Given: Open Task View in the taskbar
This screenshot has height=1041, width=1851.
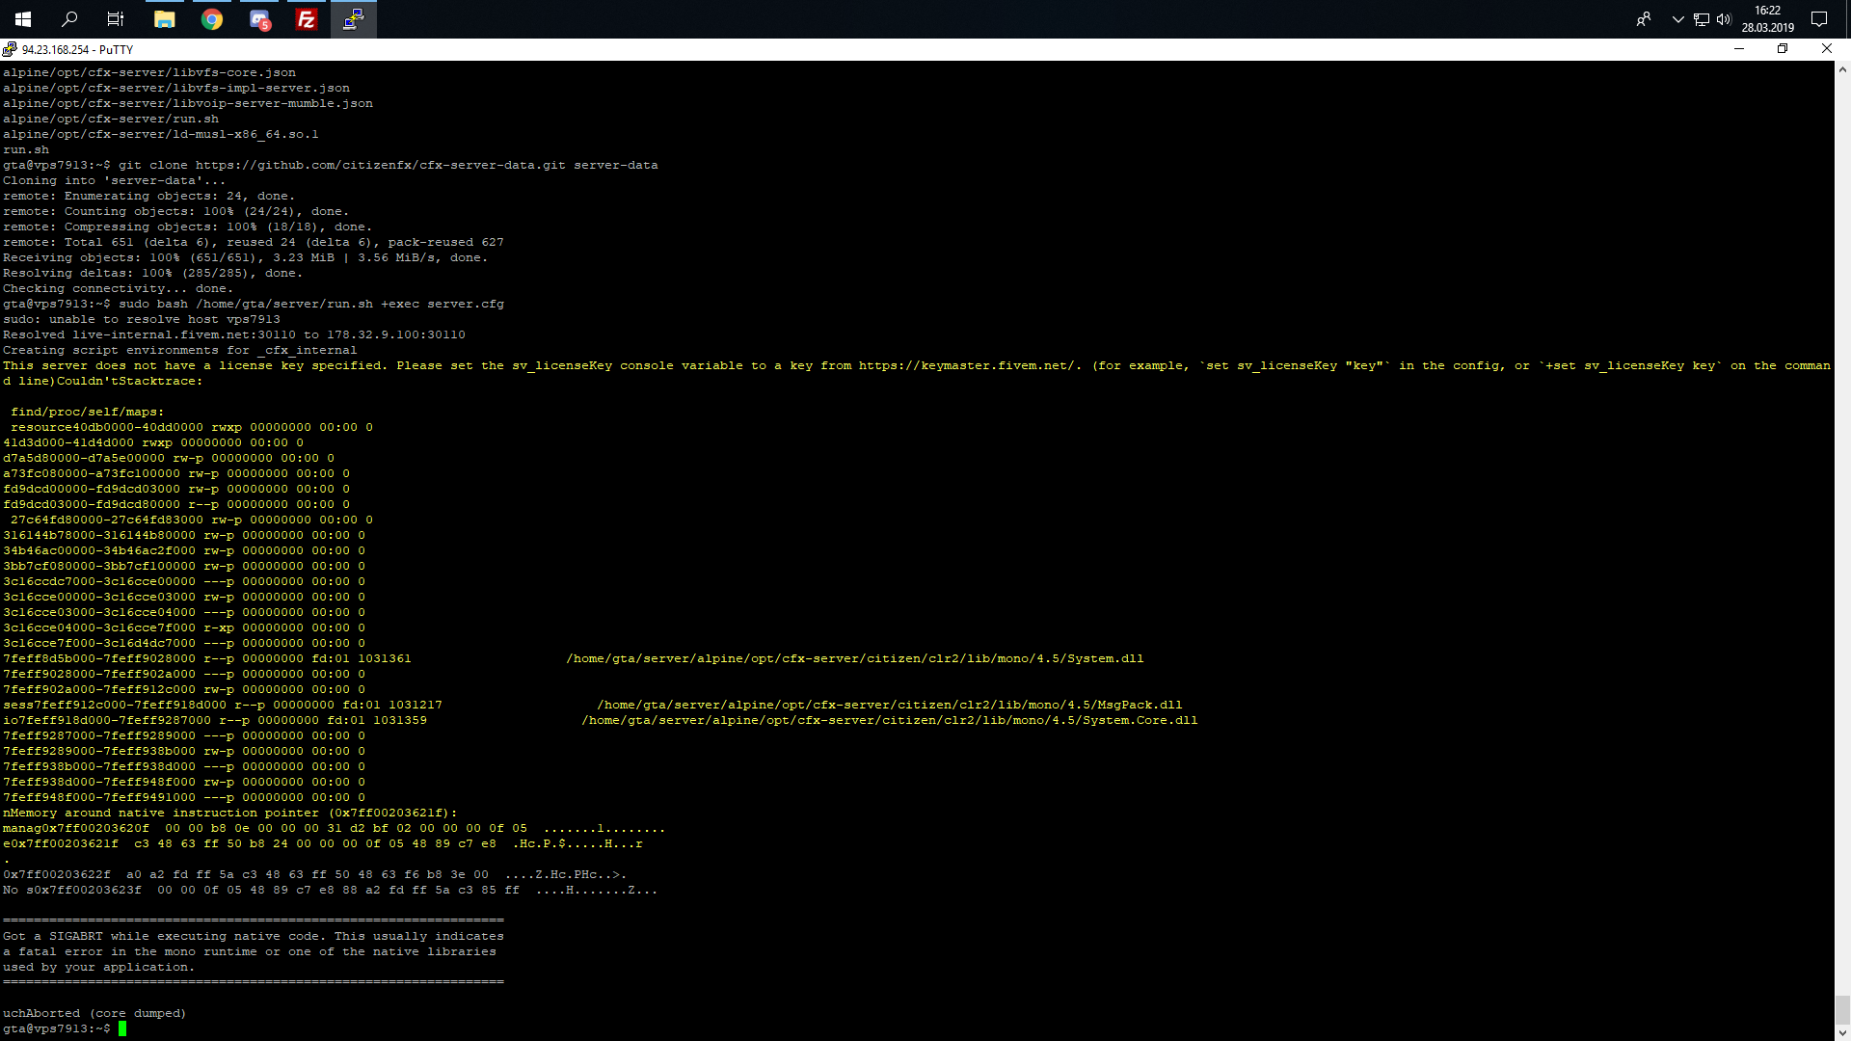Looking at the screenshot, I should [116, 19].
